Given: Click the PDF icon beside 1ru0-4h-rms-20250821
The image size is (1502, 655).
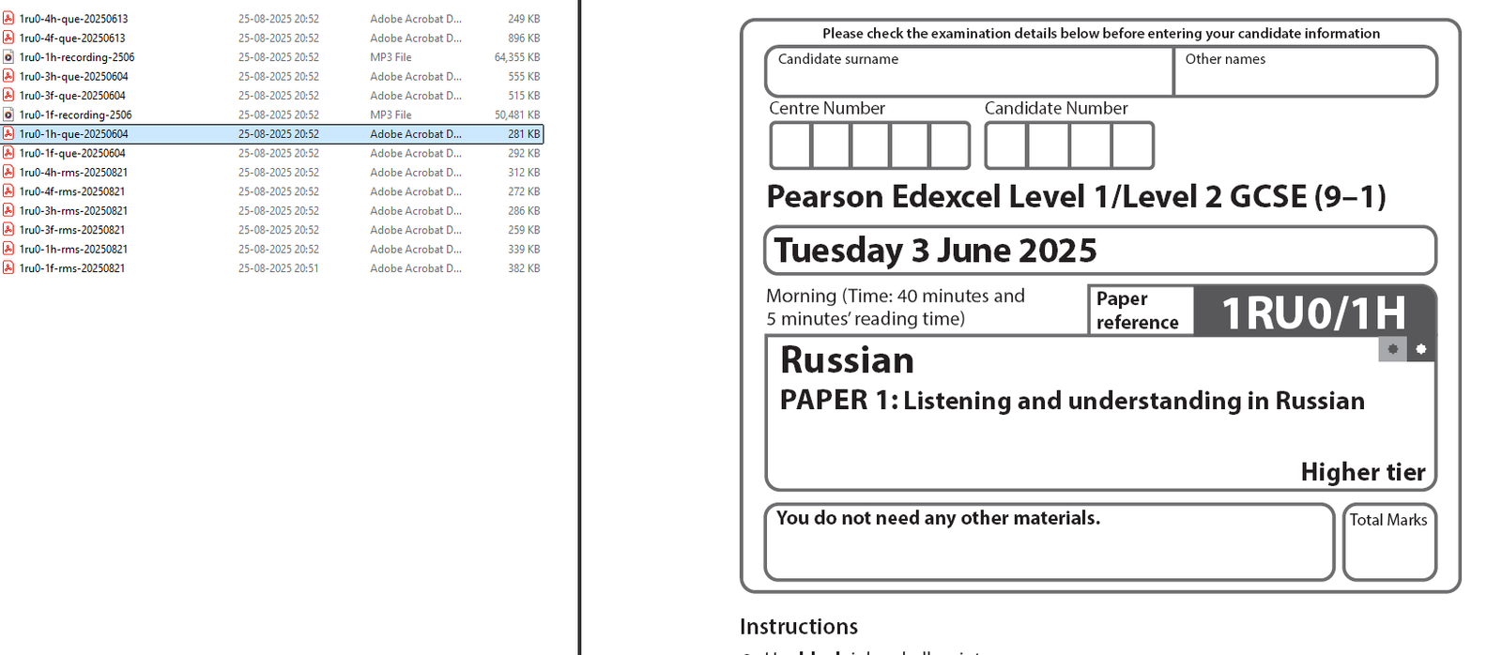Looking at the screenshot, I should [8, 173].
